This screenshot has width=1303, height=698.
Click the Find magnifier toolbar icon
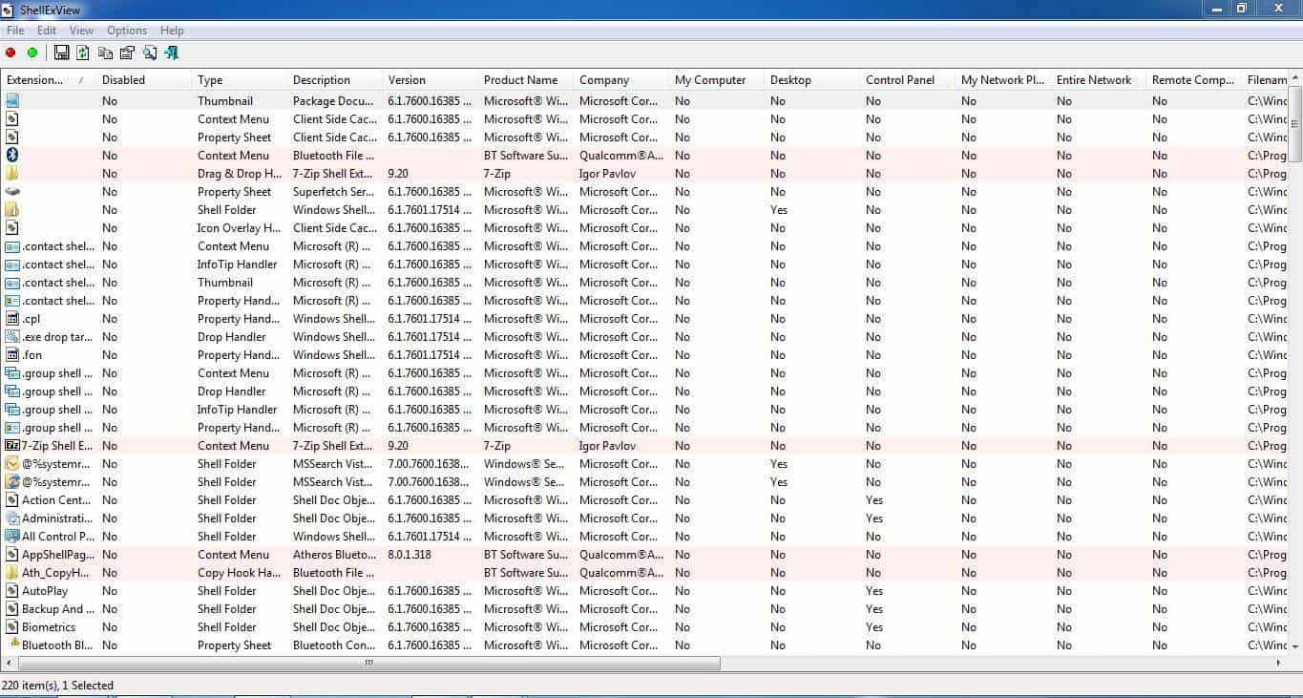point(150,53)
